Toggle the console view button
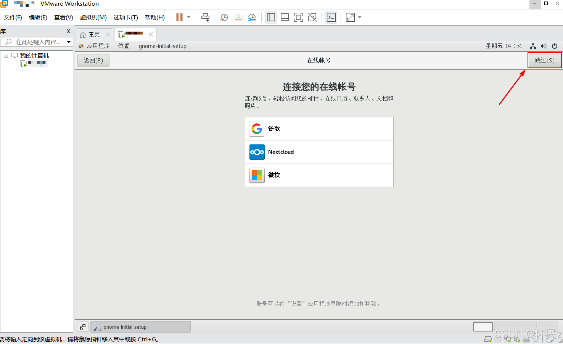 click(x=331, y=17)
